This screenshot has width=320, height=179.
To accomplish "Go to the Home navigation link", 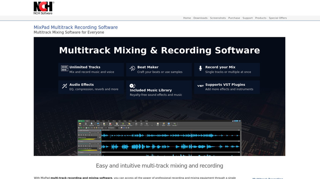I will (x=187, y=18).
